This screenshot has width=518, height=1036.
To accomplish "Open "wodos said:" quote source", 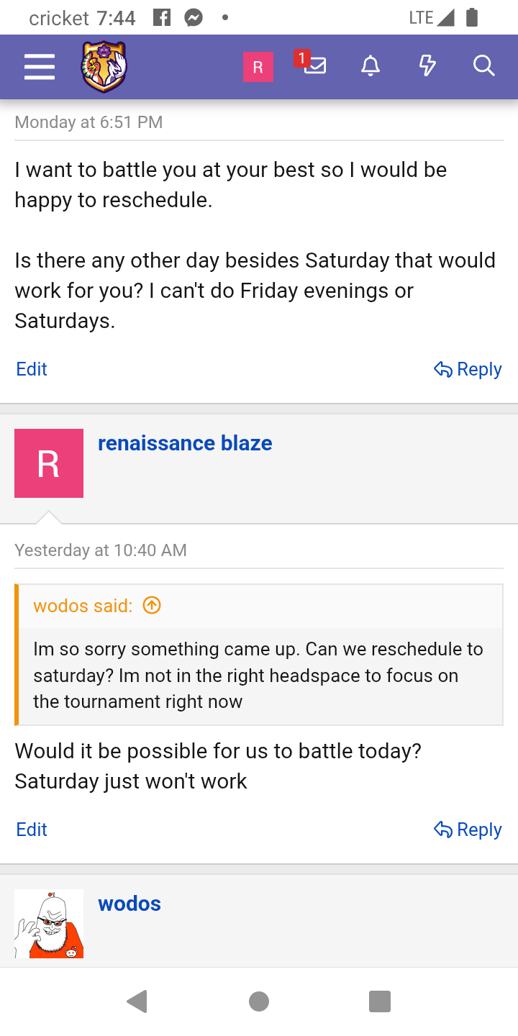I will coord(83,606).
